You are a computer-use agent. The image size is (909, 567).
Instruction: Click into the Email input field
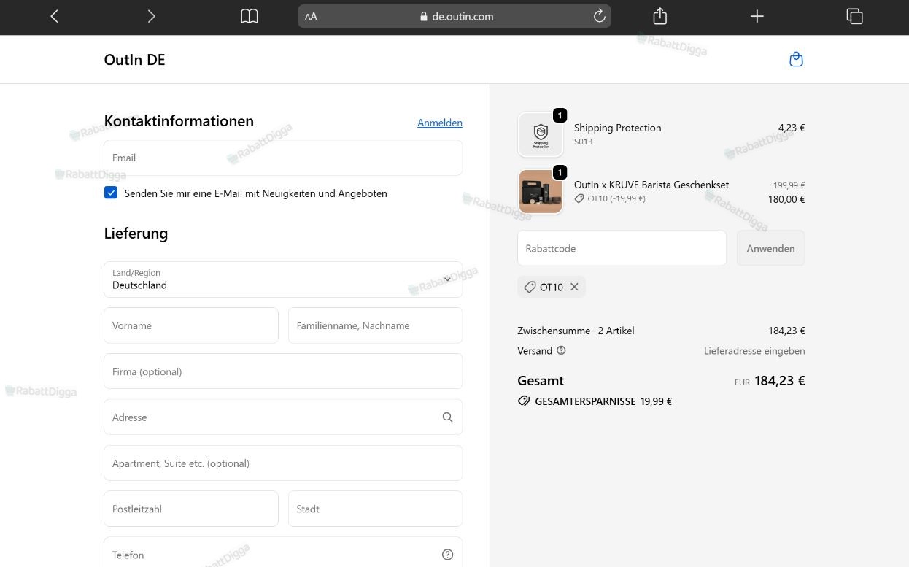(x=283, y=158)
